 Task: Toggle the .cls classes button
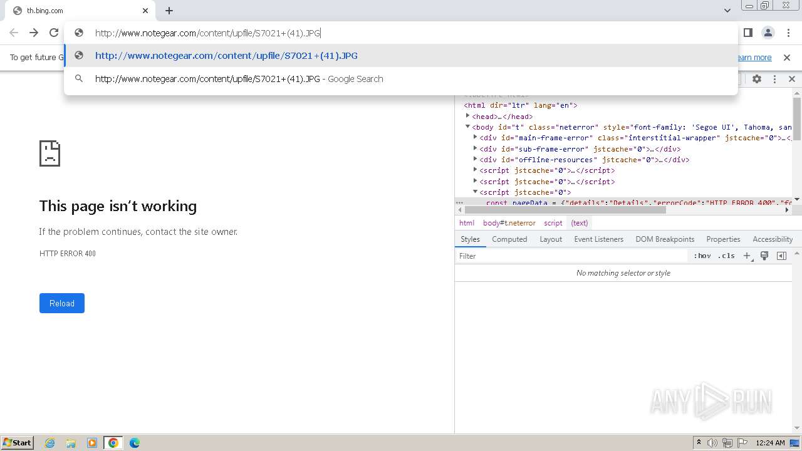(726, 256)
